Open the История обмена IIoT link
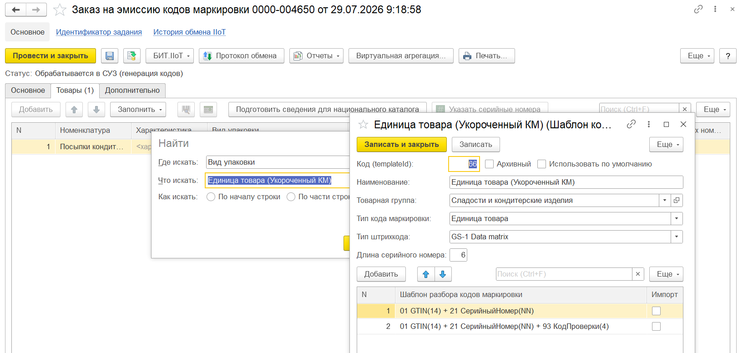The height and width of the screenshot is (353, 748). click(189, 32)
